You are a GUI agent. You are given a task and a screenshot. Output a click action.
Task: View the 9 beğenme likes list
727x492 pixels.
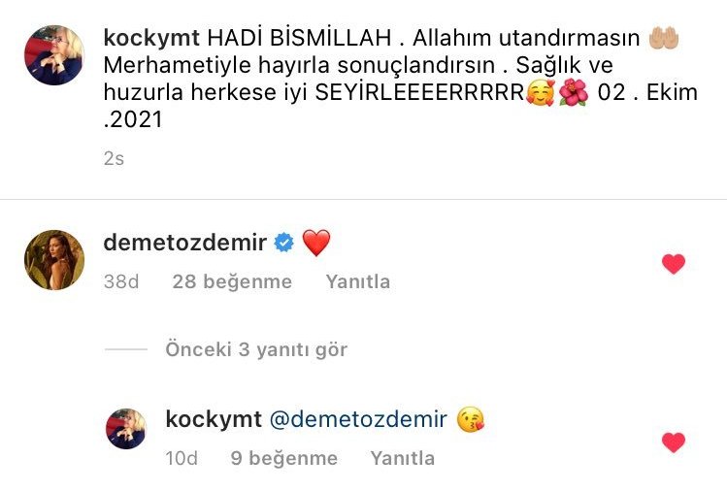point(284,458)
